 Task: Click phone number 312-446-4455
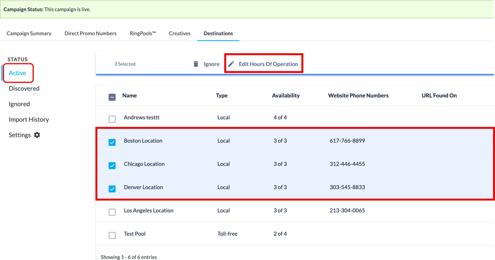tap(347, 164)
